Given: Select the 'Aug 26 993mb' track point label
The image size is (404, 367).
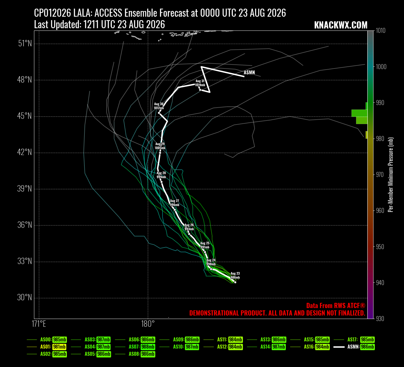Looking at the screenshot, I should 189,227.
